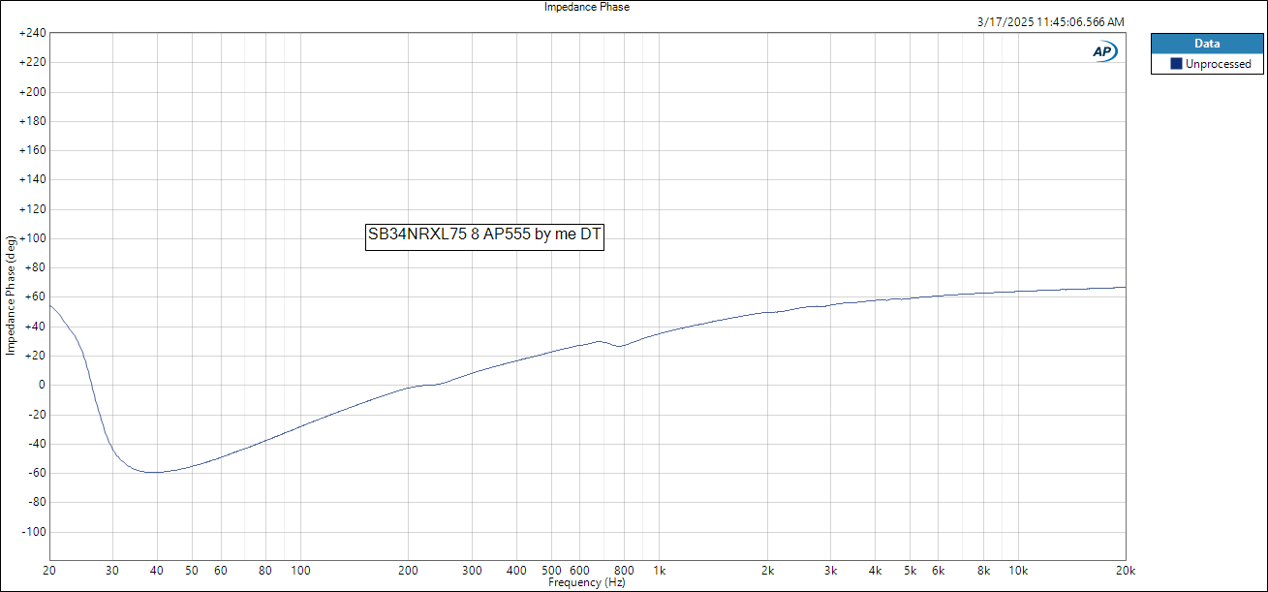Click the +40 y-axis value

click(36, 327)
